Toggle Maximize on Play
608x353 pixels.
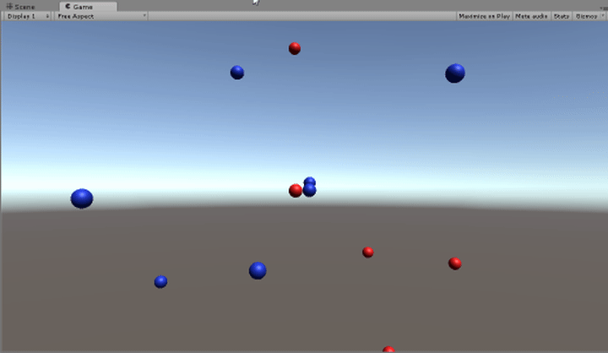tap(484, 16)
